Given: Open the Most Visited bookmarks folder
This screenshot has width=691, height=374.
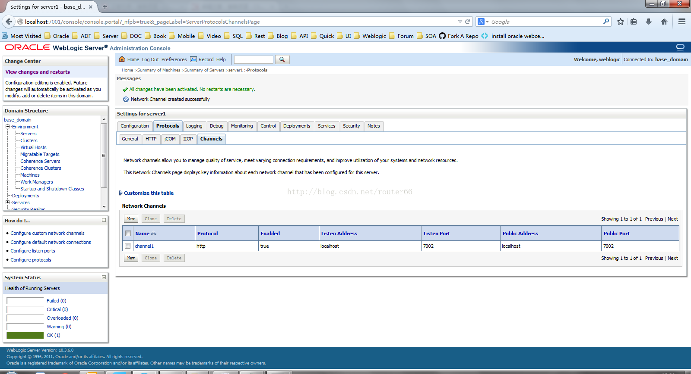Looking at the screenshot, I should (x=22, y=36).
